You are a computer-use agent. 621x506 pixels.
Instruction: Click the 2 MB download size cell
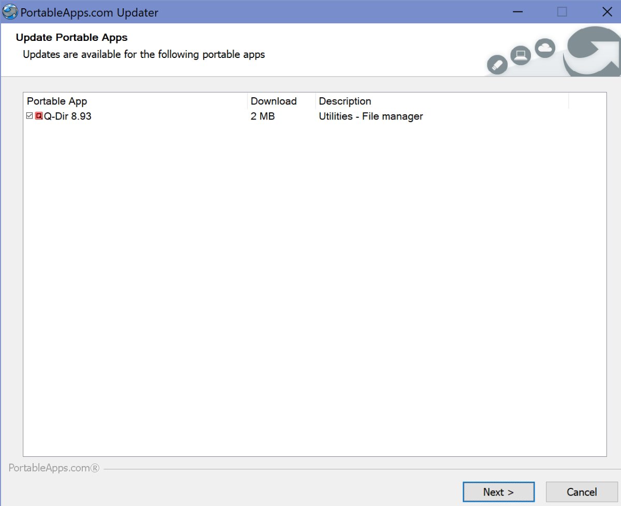263,116
